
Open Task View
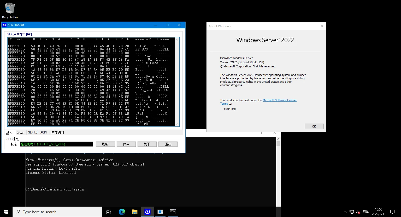tap(109, 212)
